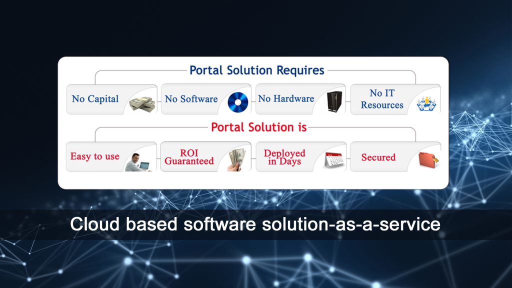This screenshot has height=288, width=512.
Task: Click the "Portal Solution Requires" heading
Action: 257,70
